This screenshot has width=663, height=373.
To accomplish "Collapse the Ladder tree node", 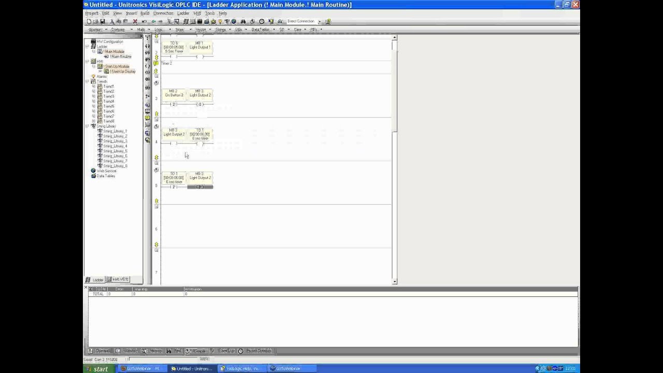I will point(87,47).
